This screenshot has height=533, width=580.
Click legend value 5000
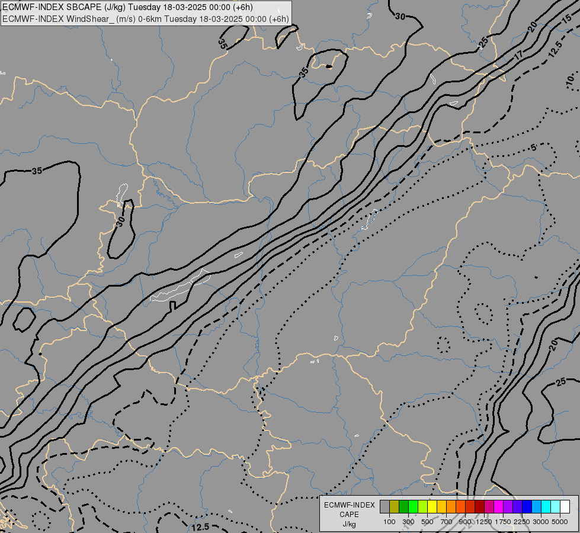point(560,522)
